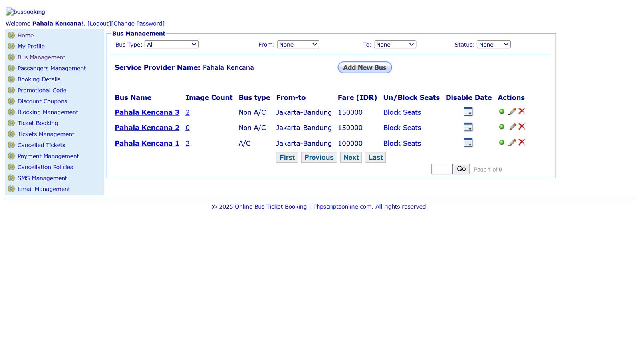Click the Add New Bus button
The image size is (639, 359).
pyautogui.click(x=365, y=67)
